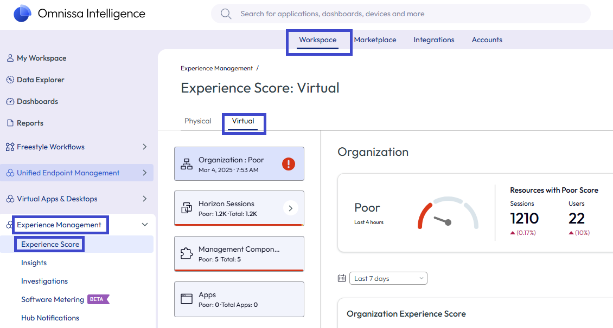The height and width of the screenshot is (328, 613).
Task: Open the Integrations tab
Action: (x=434, y=40)
